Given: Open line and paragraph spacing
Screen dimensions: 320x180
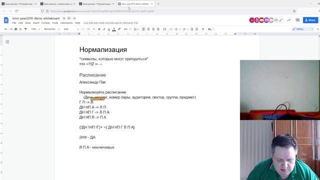Looking at the screenshot, I should [164, 29].
